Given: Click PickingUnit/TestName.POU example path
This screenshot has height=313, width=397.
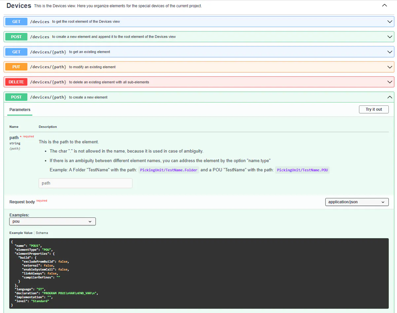Looking at the screenshot, I should (x=302, y=170).
